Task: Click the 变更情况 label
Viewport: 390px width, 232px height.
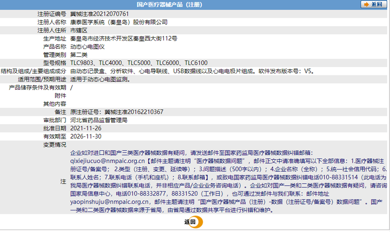Action: coord(55,145)
